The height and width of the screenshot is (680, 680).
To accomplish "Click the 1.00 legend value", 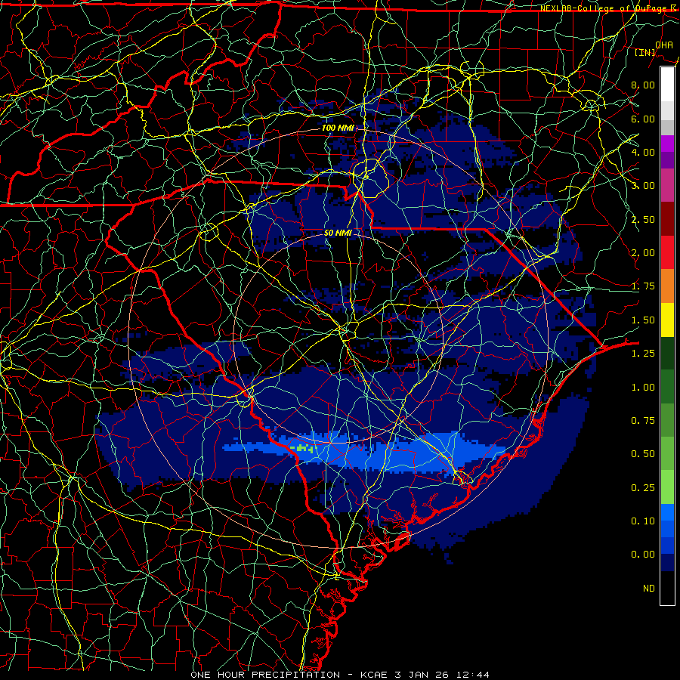I will (643, 388).
